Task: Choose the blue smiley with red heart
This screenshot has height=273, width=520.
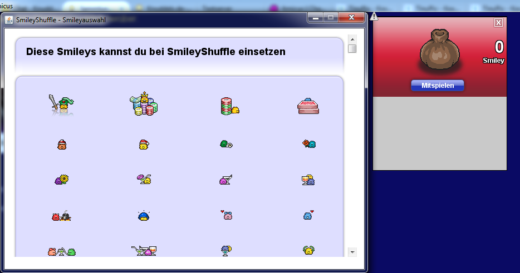Action: 308,215
